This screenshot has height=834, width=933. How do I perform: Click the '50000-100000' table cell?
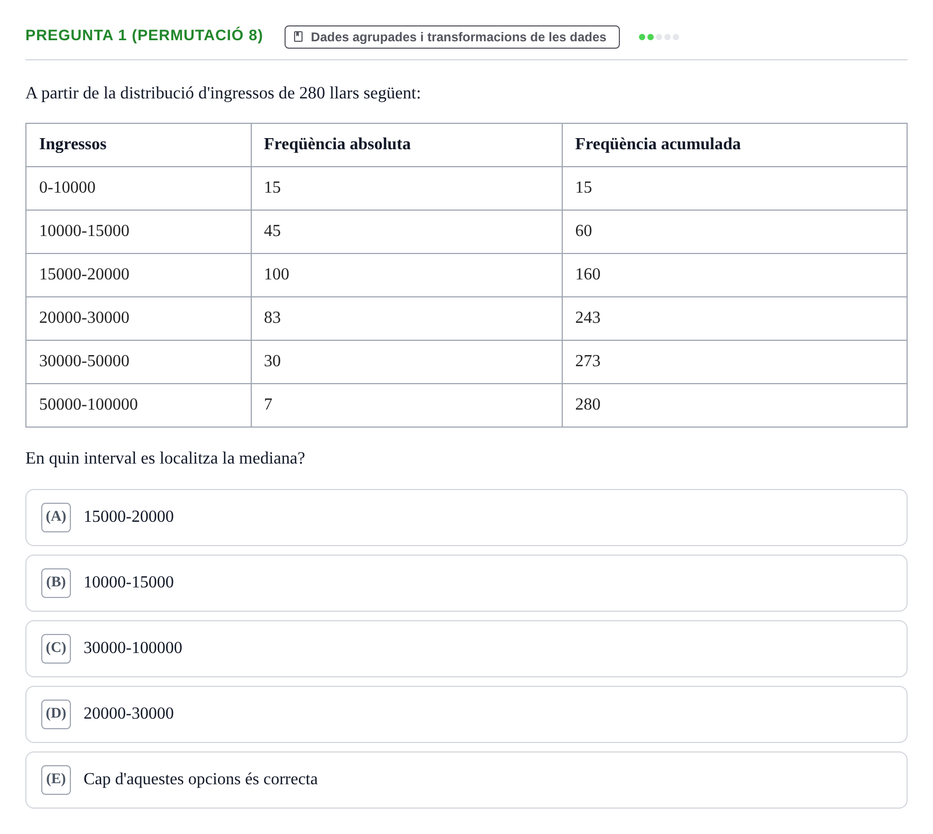click(139, 405)
